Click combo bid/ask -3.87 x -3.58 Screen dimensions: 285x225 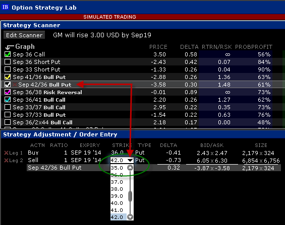coord(212,168)
